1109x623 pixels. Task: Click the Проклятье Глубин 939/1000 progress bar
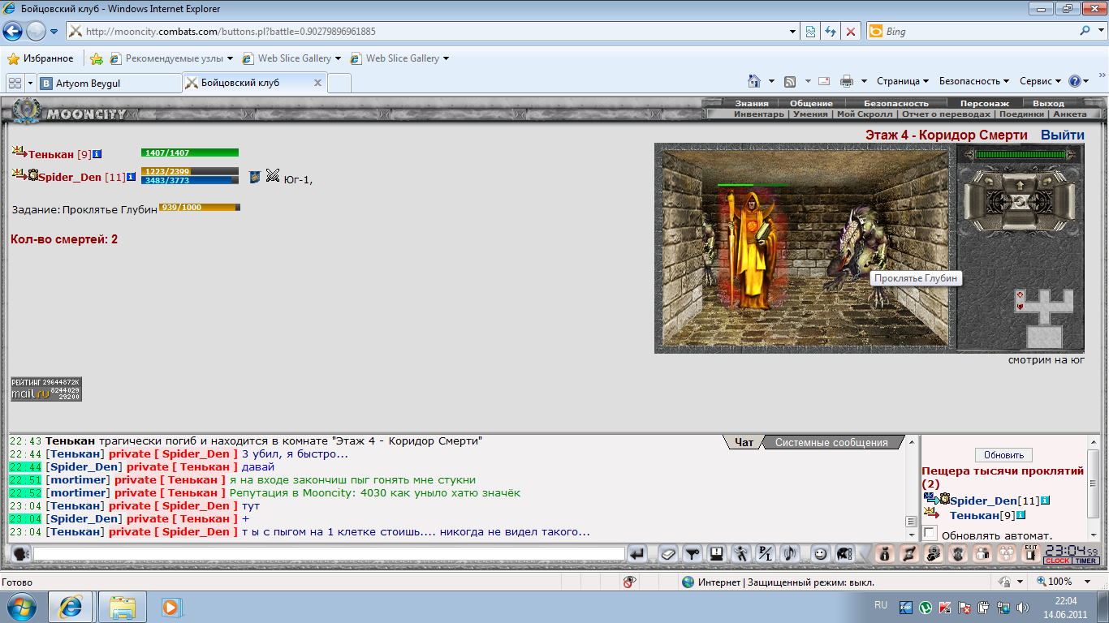pos(199,208)
